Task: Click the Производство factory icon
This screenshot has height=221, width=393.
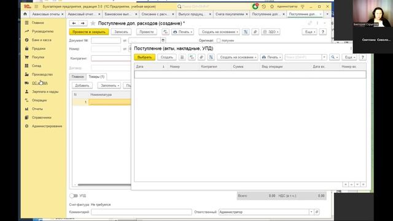Action: click(27, 74)
